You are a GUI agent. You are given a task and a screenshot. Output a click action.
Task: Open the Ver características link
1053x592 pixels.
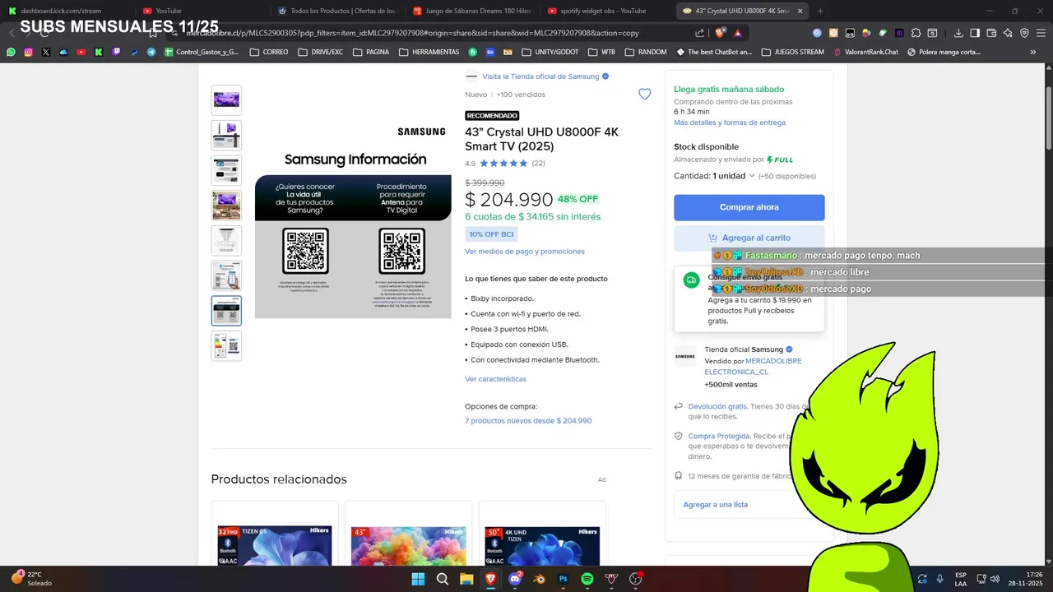[495, 379]
